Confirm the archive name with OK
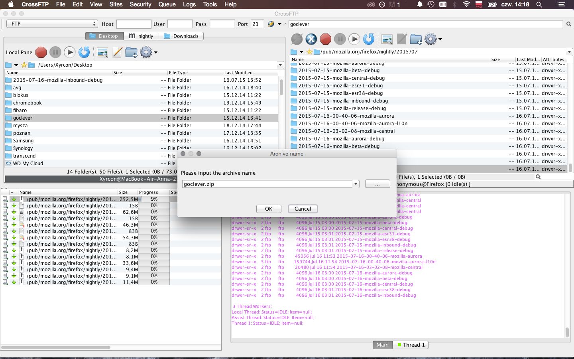 coord(269,209)
